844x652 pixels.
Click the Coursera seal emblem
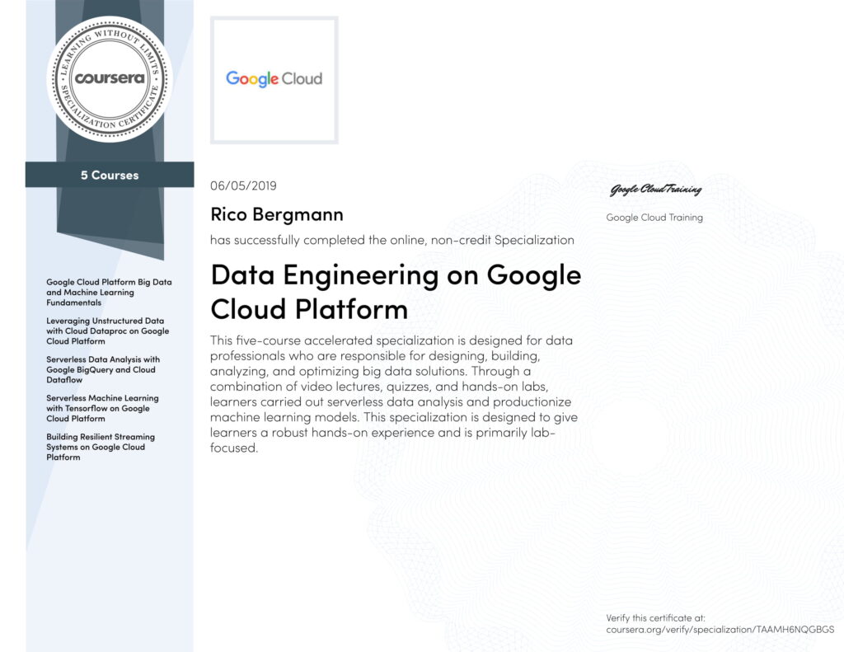coord(109,79)
